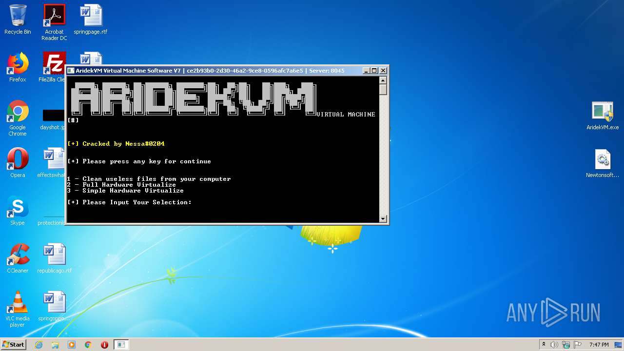
Task: Click option '2 - Full Hardware Virtualize' line
Action: [122, 185]
